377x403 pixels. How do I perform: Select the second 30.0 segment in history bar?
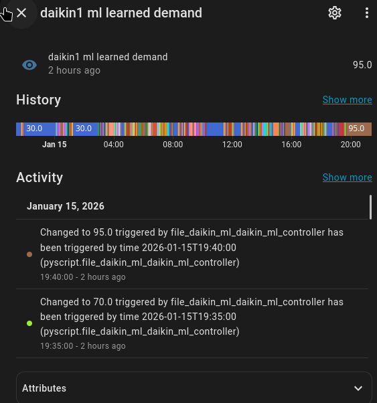click(x=85, y=129)
